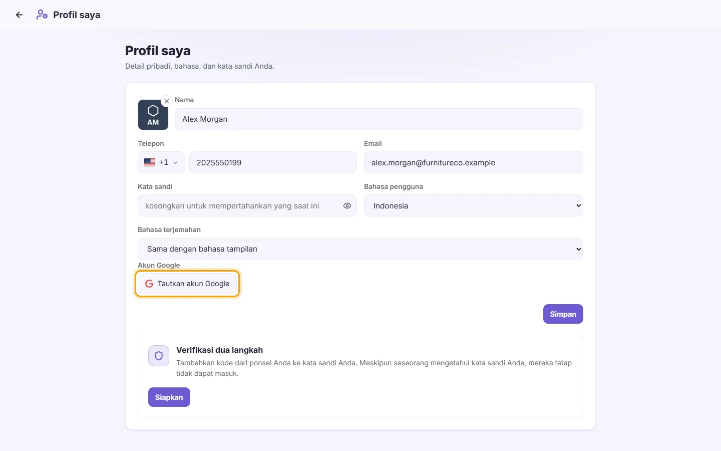The image size is (721, 451).
Task: Click the Simpan button
Action: (x=563, y=314)
